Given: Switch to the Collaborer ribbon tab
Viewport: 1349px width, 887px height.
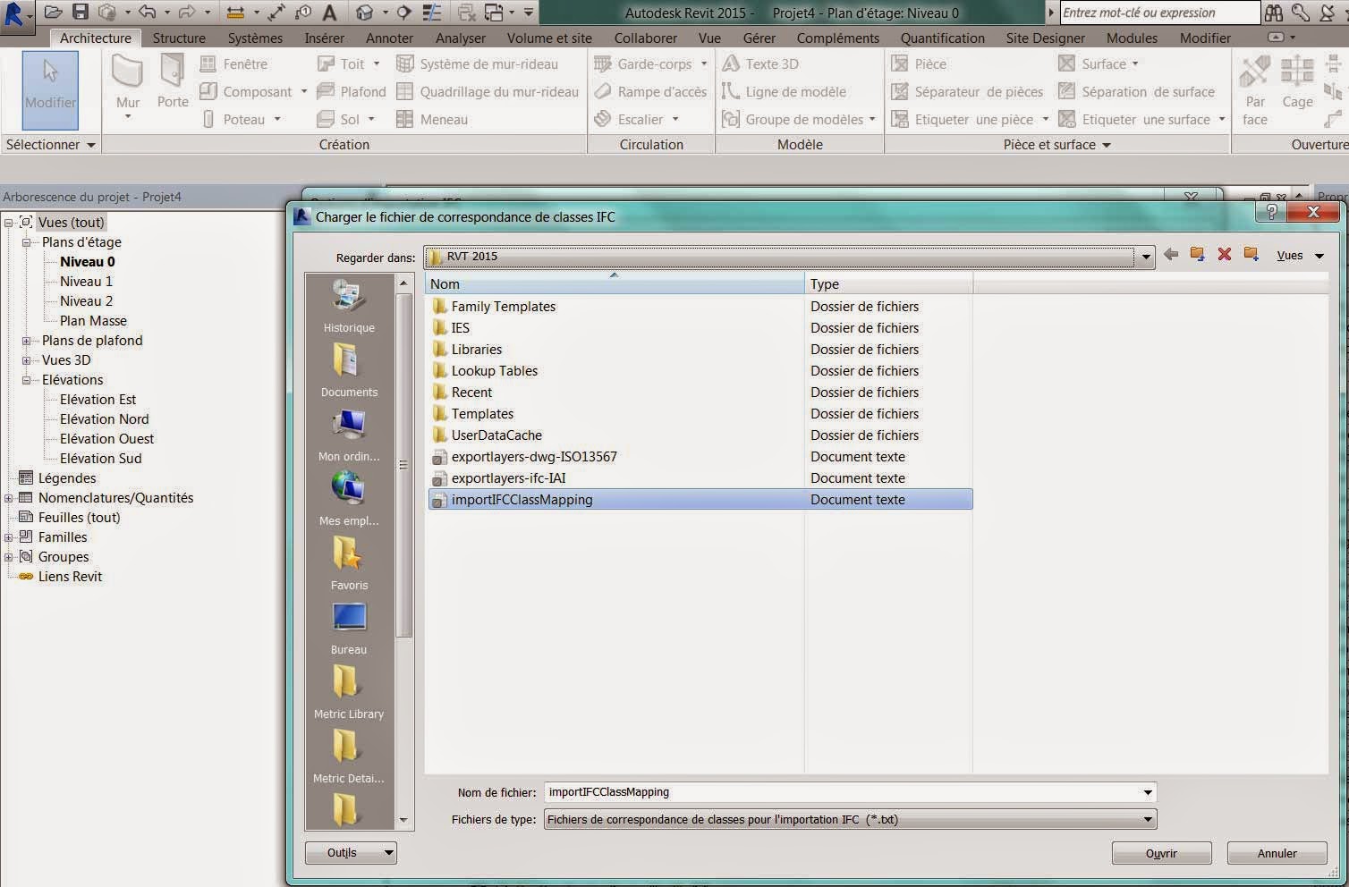Looking at the screenshot, I should coord(646,38).
